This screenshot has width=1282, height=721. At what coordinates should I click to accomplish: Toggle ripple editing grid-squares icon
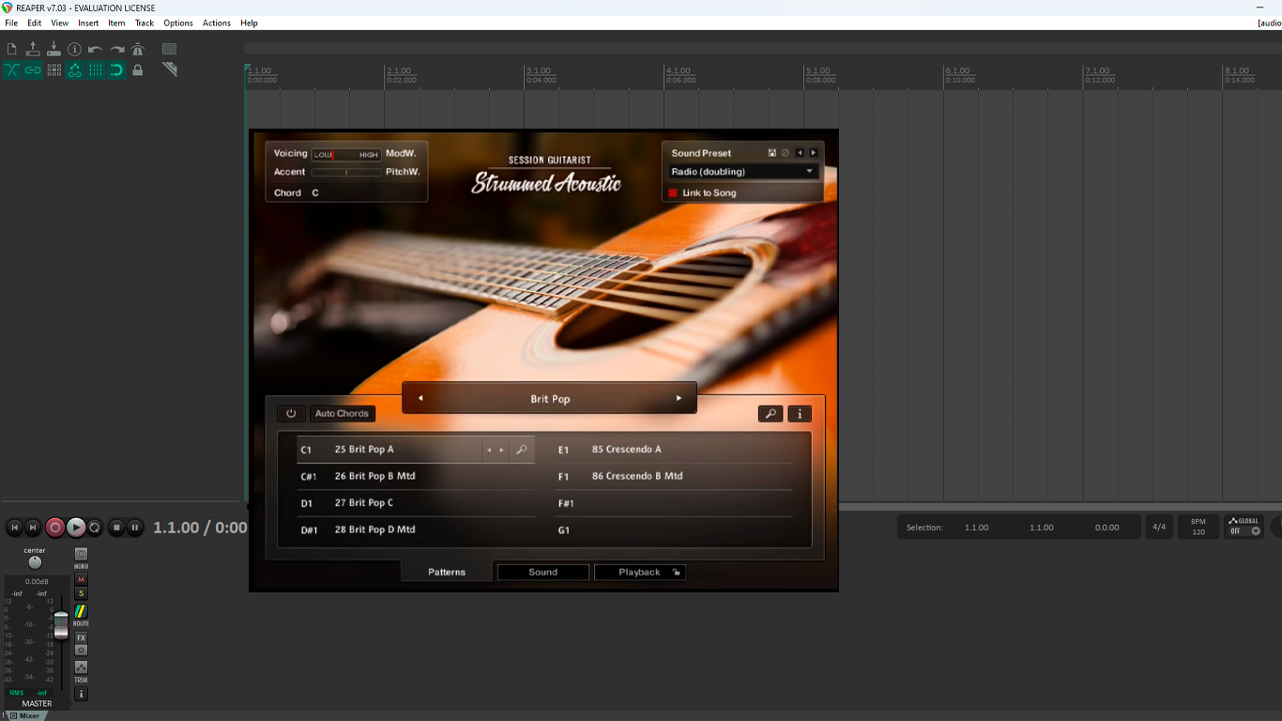click(53, 69)
